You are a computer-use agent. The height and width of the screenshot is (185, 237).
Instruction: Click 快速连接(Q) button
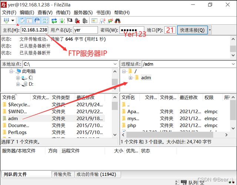pyautogui.click(x=192, y=30)
